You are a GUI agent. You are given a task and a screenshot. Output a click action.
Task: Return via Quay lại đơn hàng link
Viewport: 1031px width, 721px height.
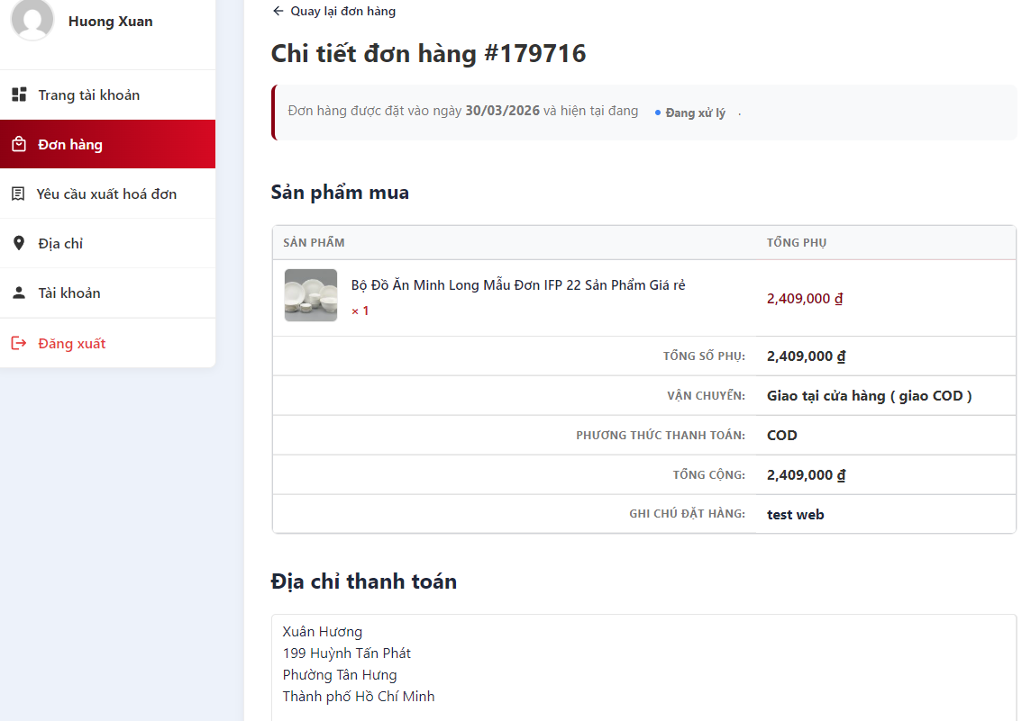(342, 11)
